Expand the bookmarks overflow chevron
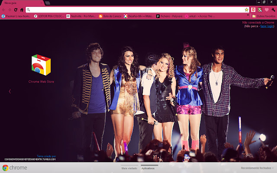The width and height of the screenshot is (277, 173). (248, 15)
